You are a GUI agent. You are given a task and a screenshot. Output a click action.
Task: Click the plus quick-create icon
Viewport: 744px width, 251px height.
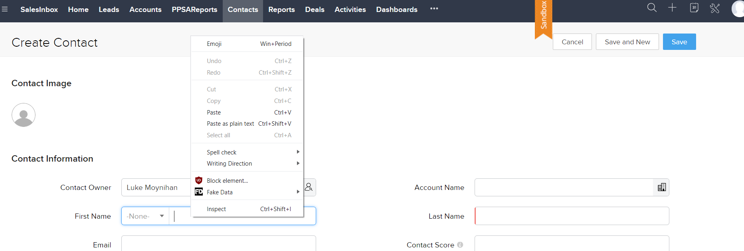pyautogui.click(x=672, y=8)
